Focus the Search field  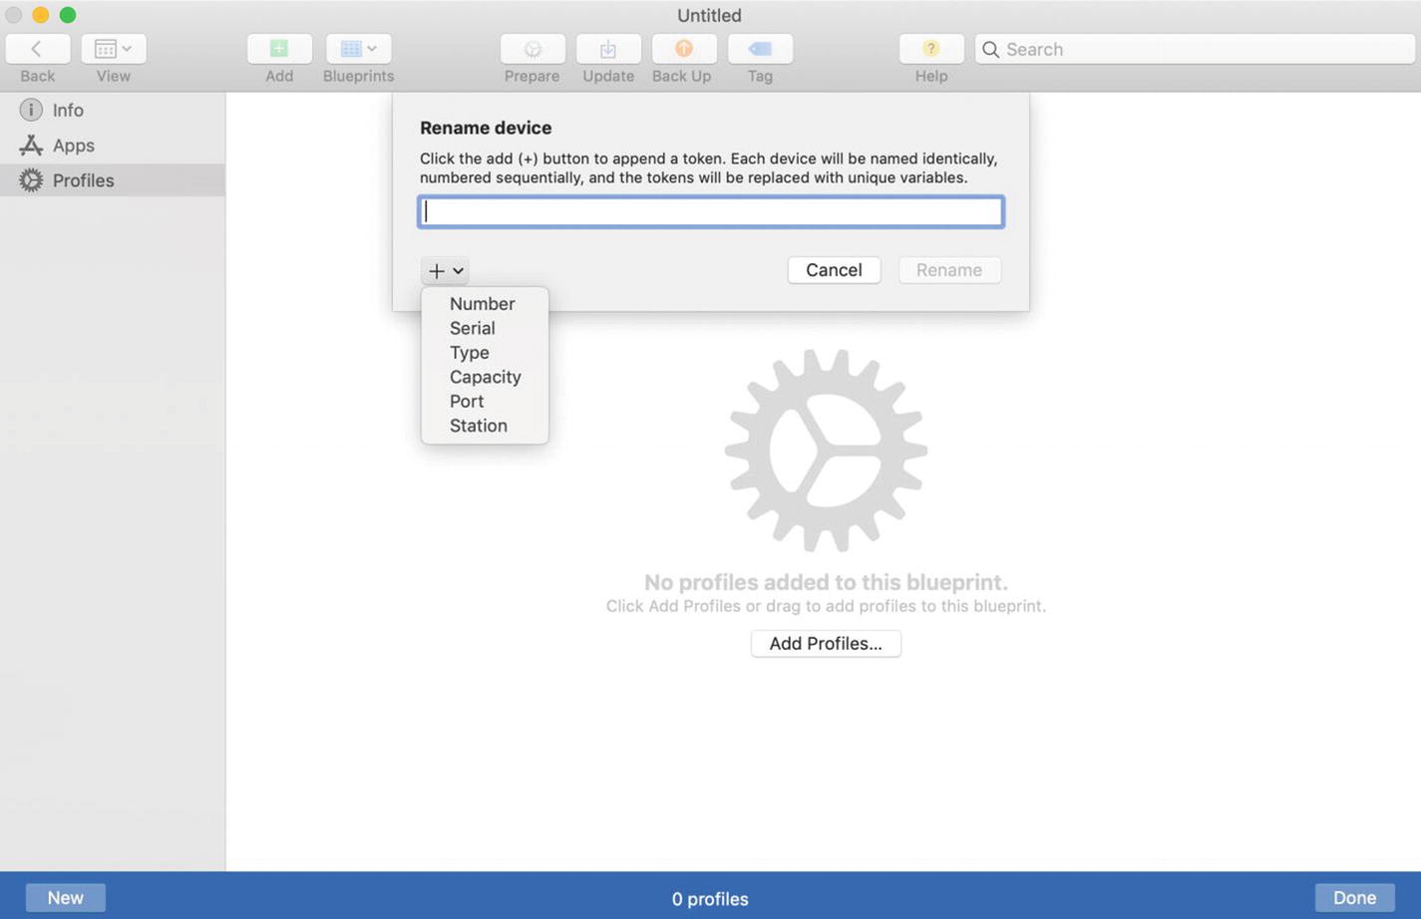[x=1195, y=49]
